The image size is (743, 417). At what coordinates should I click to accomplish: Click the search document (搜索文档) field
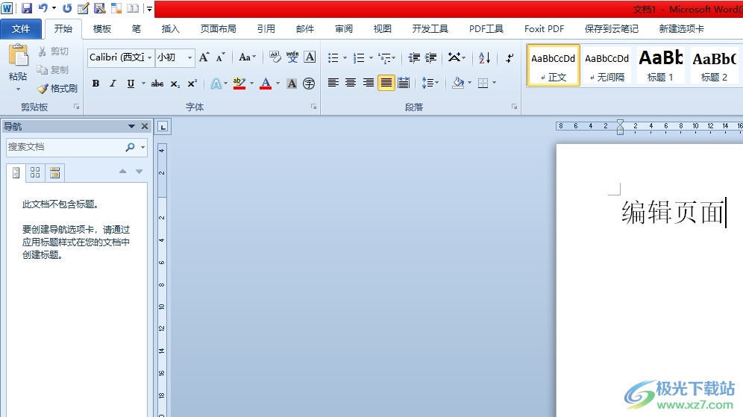(x=64, y=147)
